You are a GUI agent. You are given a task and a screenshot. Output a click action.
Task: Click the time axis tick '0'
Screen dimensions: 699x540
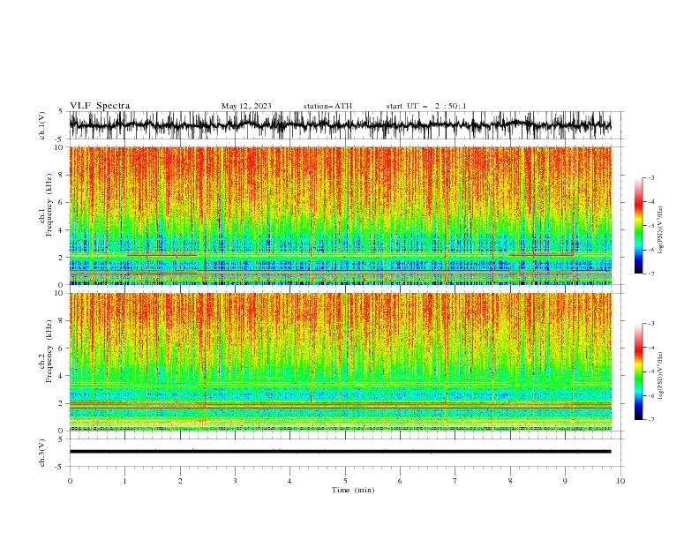[x=70, y=481]
